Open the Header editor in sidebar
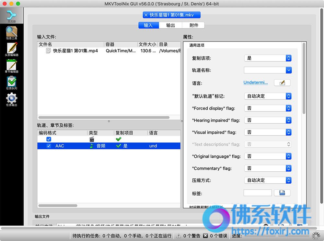 12,50
